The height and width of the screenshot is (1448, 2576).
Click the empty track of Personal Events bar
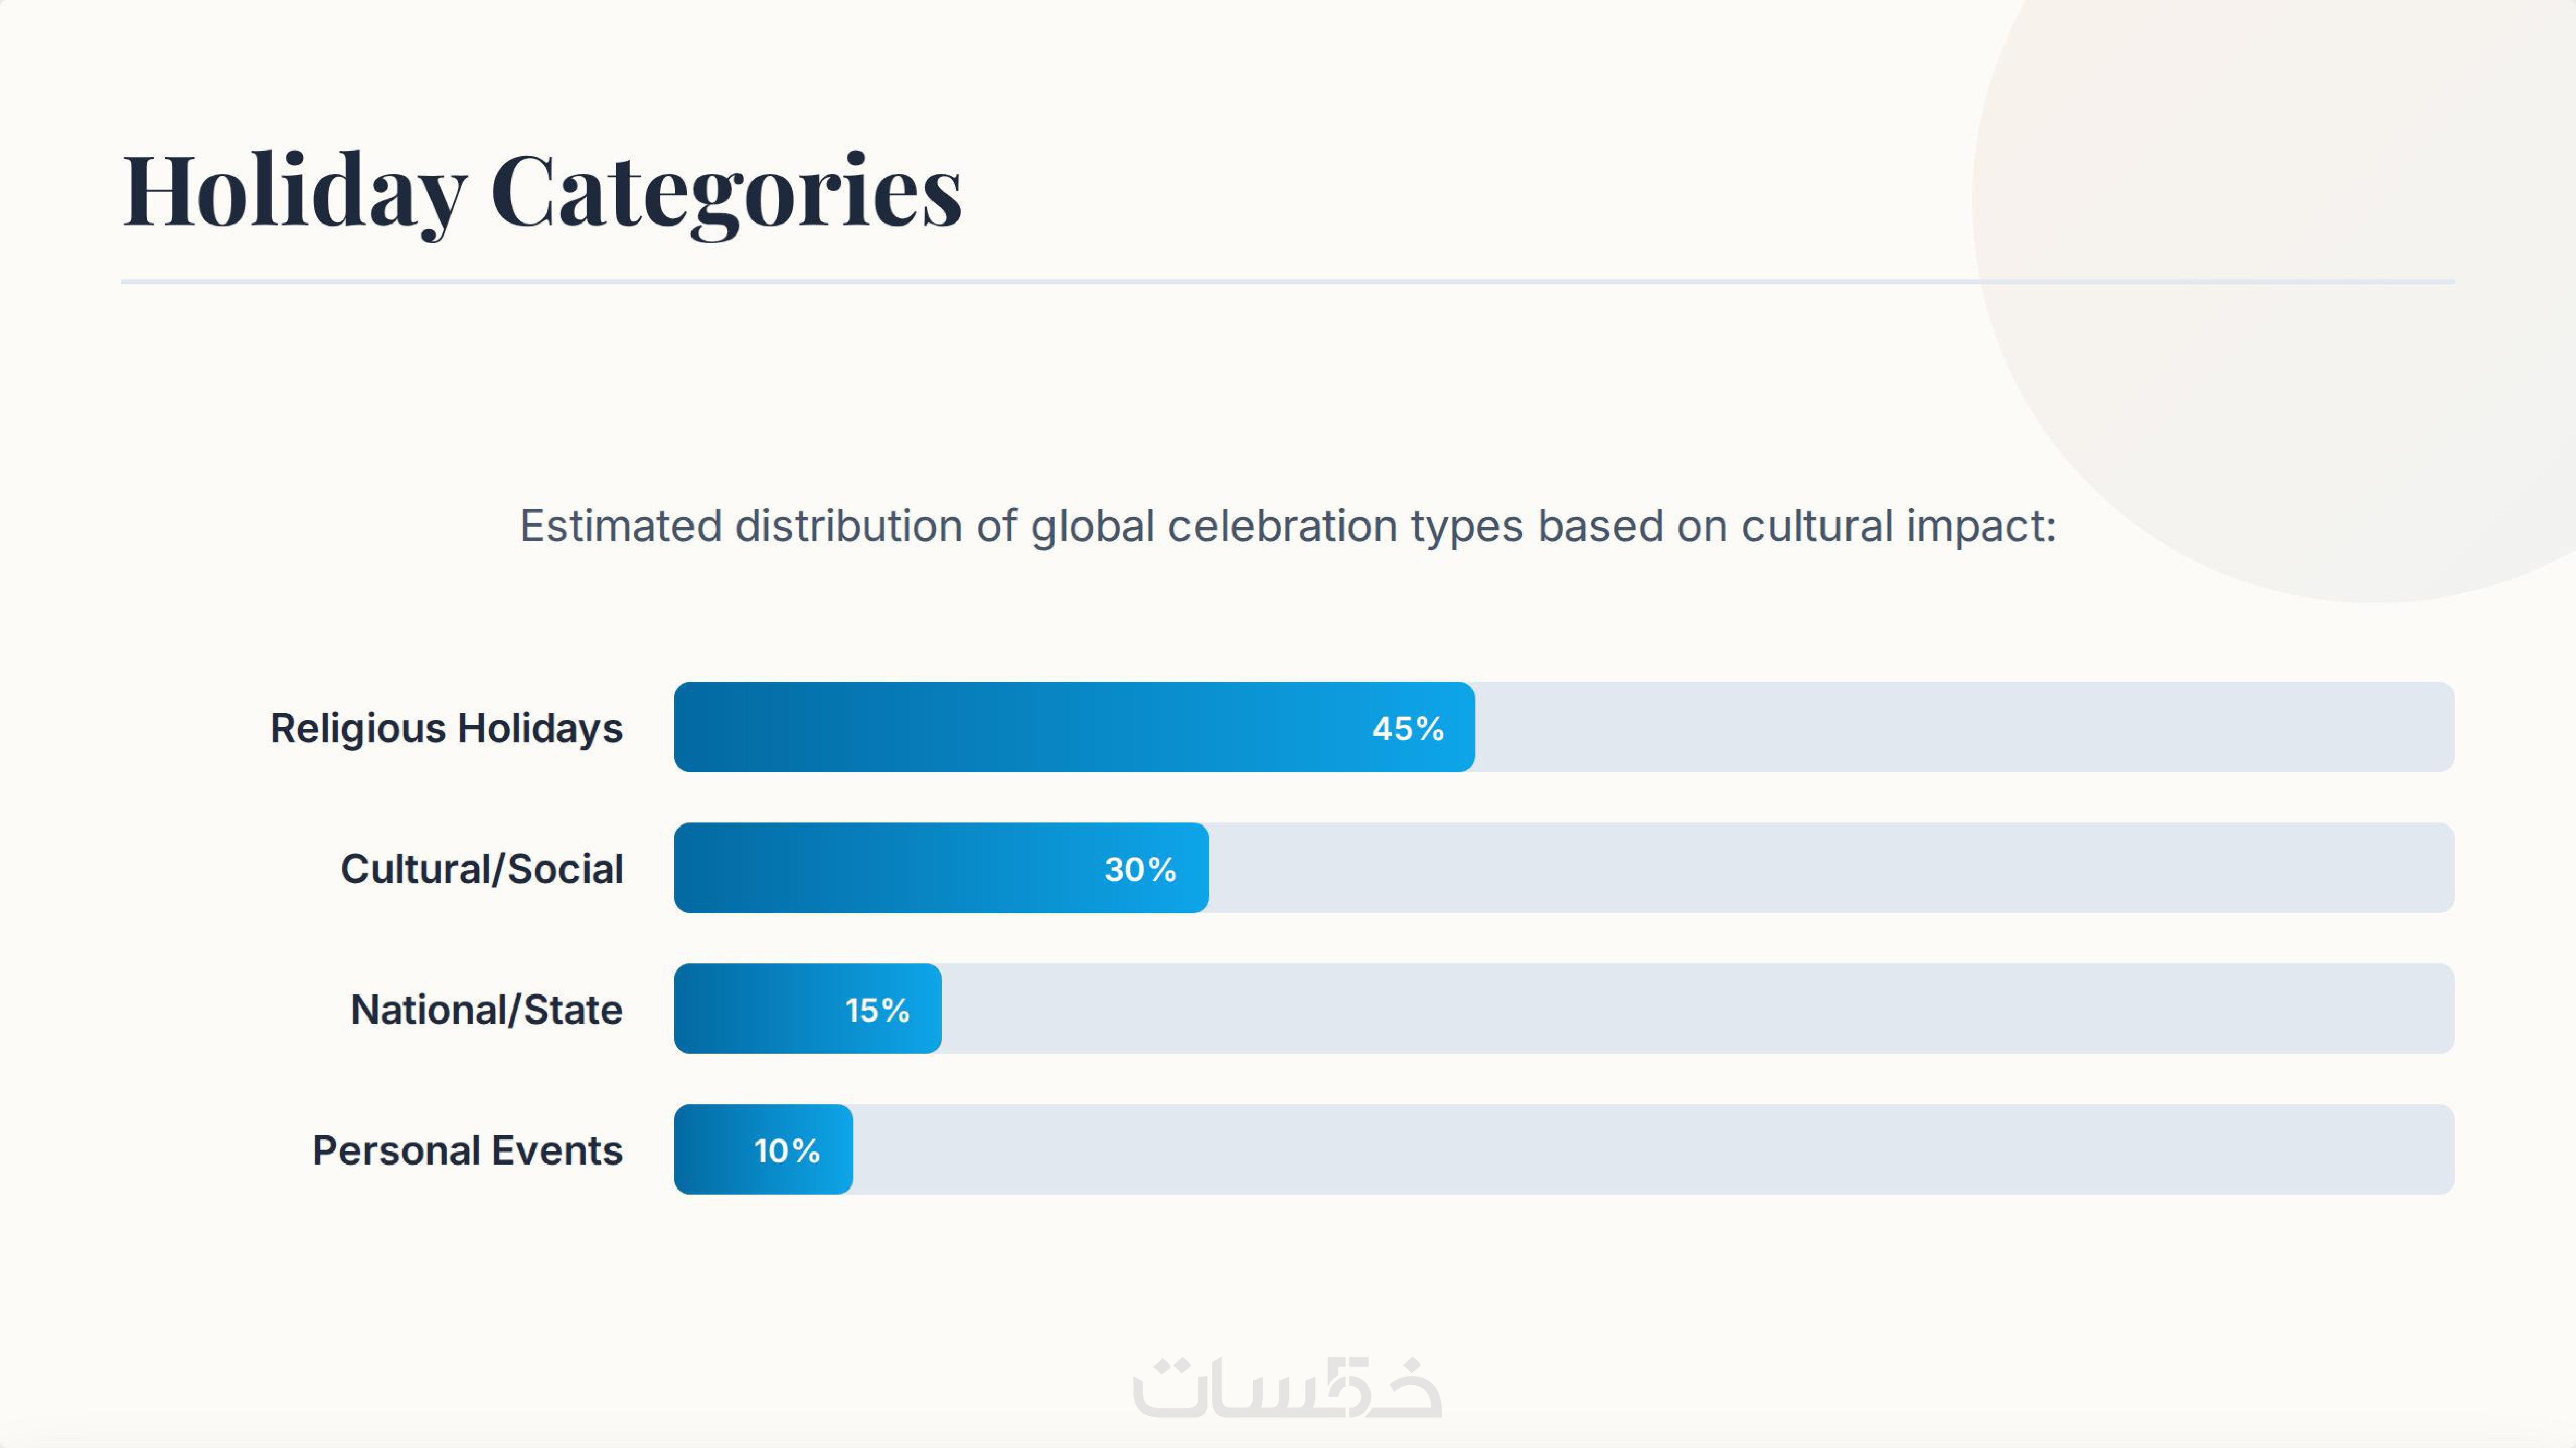pyautogui.click(x=1650, y=1150)
